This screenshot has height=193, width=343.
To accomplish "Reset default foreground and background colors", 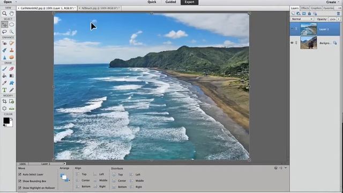I will 5,125.
